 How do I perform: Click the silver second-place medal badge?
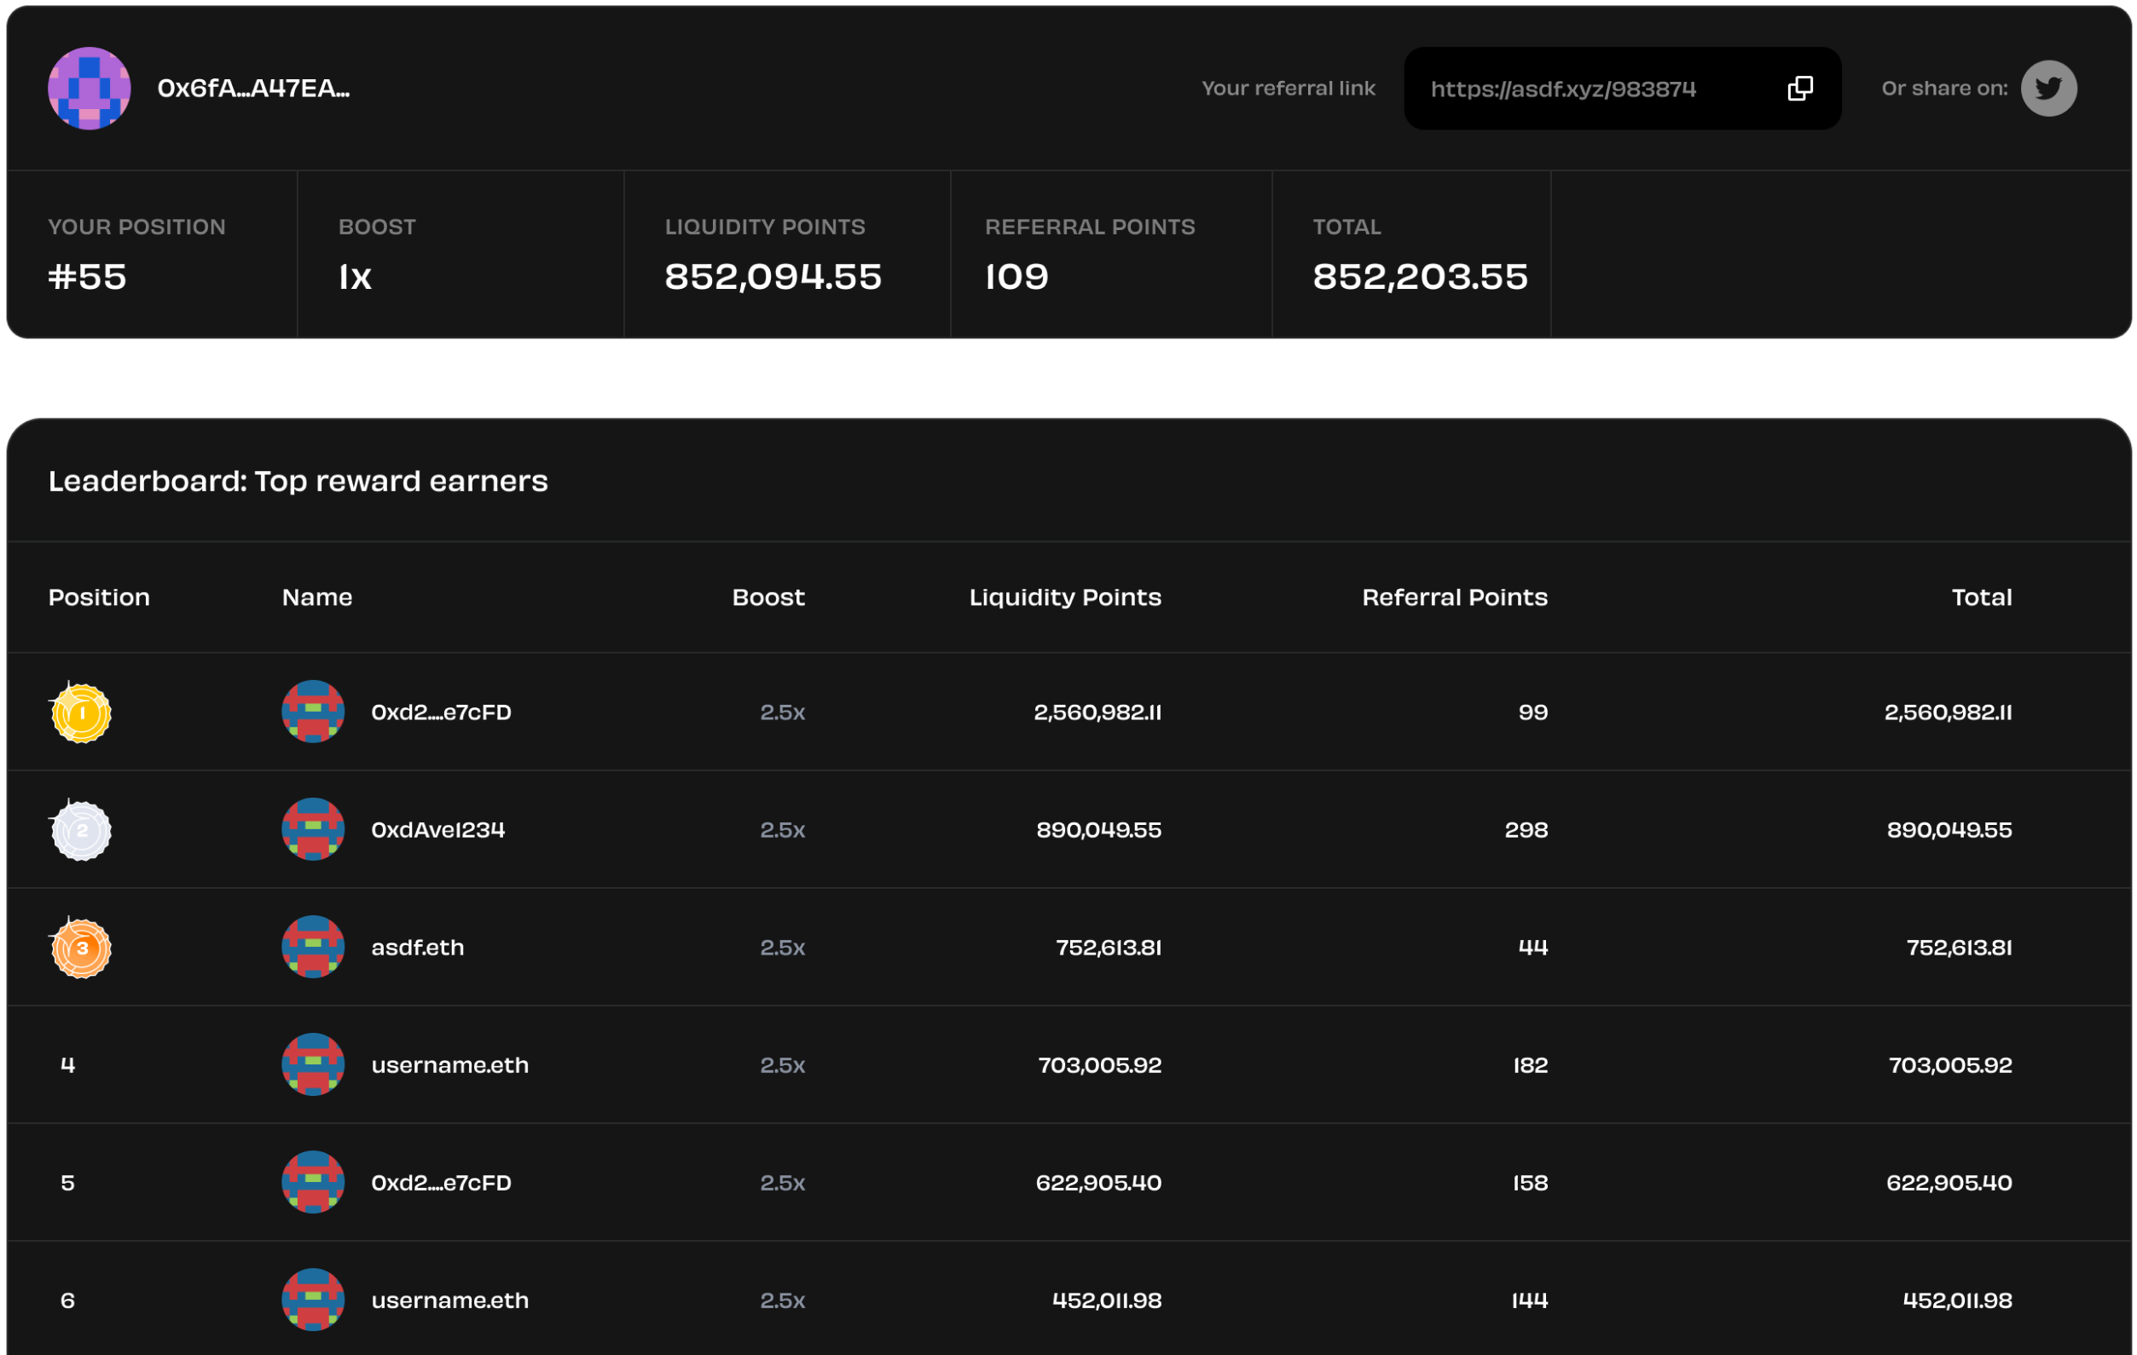tap(81, 830)
